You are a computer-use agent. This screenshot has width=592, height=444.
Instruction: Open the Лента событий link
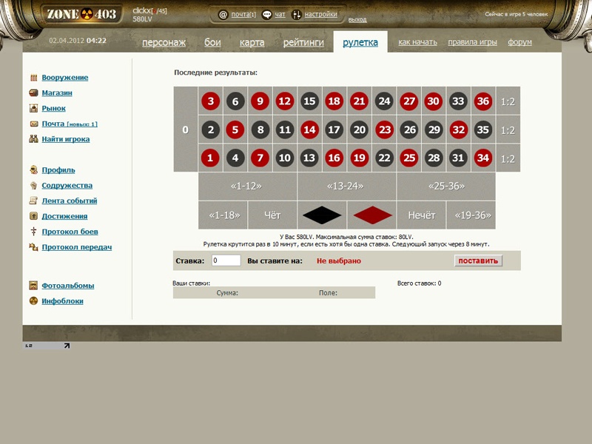point(69,201)
